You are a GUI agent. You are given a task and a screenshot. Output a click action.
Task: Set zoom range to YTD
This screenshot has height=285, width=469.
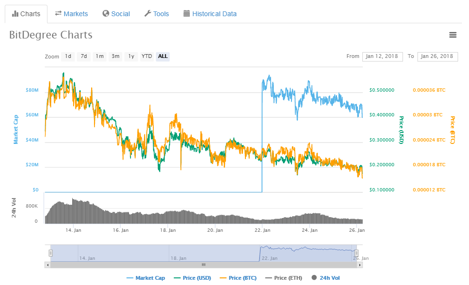click(x=147, y=56)
